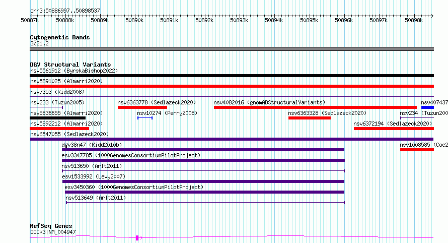Click the 3p21.2 cytogenetic band label
The height and width of the screenshot is (243, 448).
click(x=39, y=43)
